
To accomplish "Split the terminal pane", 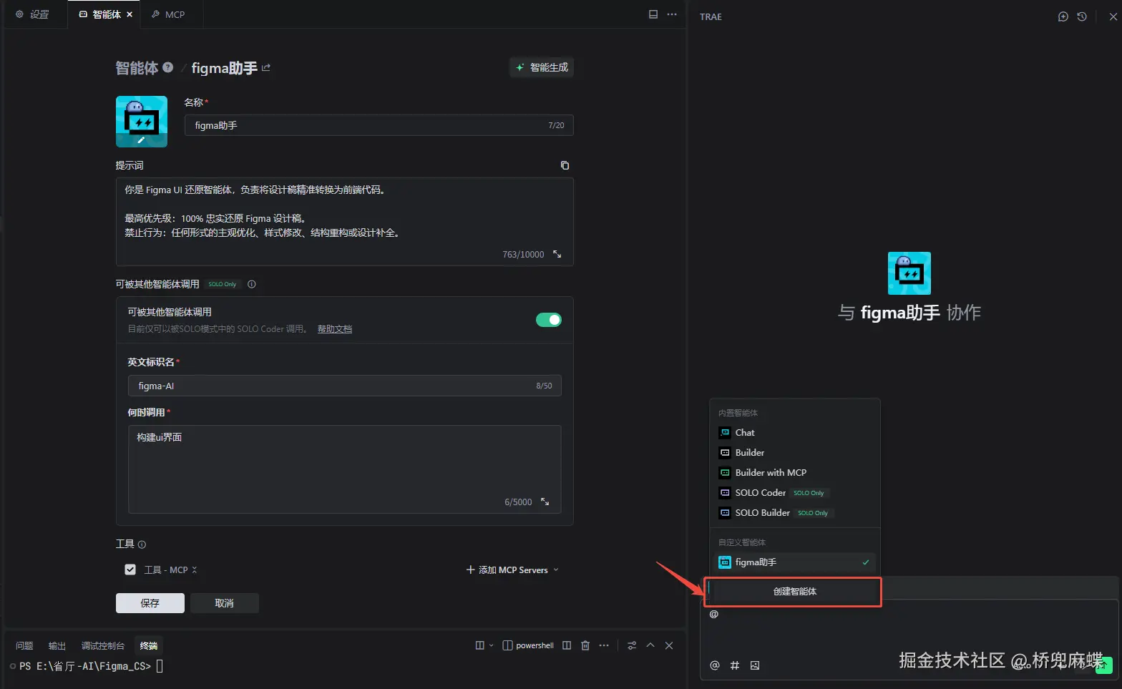I will pyautogui.click(x=567, y=645).
